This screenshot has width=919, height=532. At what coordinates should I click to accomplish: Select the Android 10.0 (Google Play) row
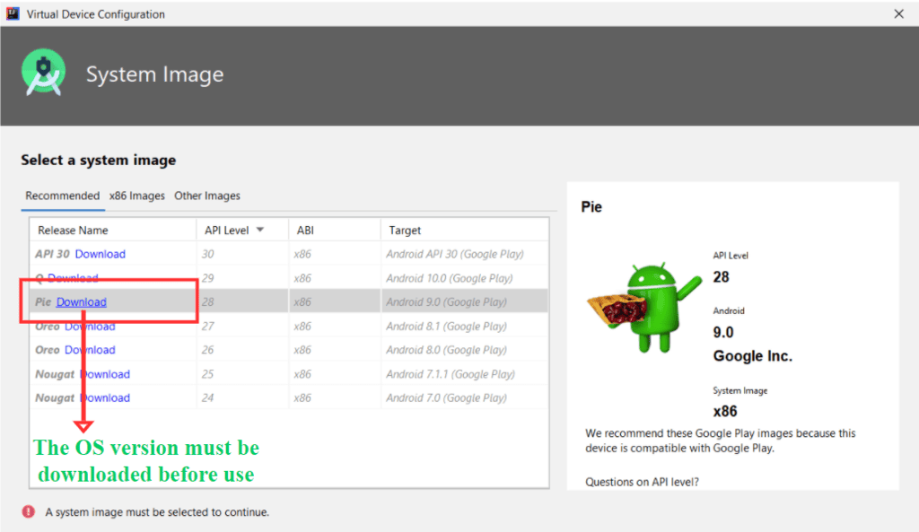449,278
